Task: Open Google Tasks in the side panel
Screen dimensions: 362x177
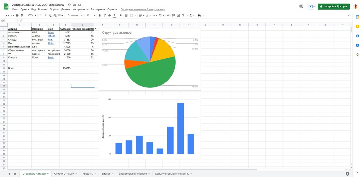Action: point(357,36)
